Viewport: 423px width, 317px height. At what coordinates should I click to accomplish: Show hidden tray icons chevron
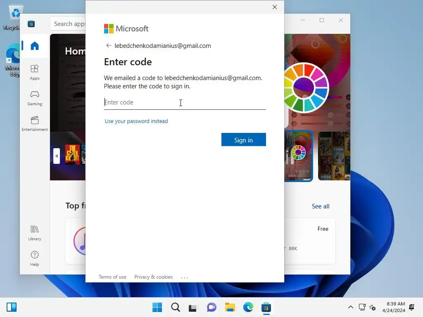(350, 307)
